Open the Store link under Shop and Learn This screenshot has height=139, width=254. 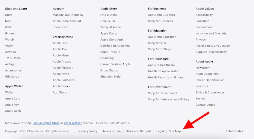click(x=9, y=15)
